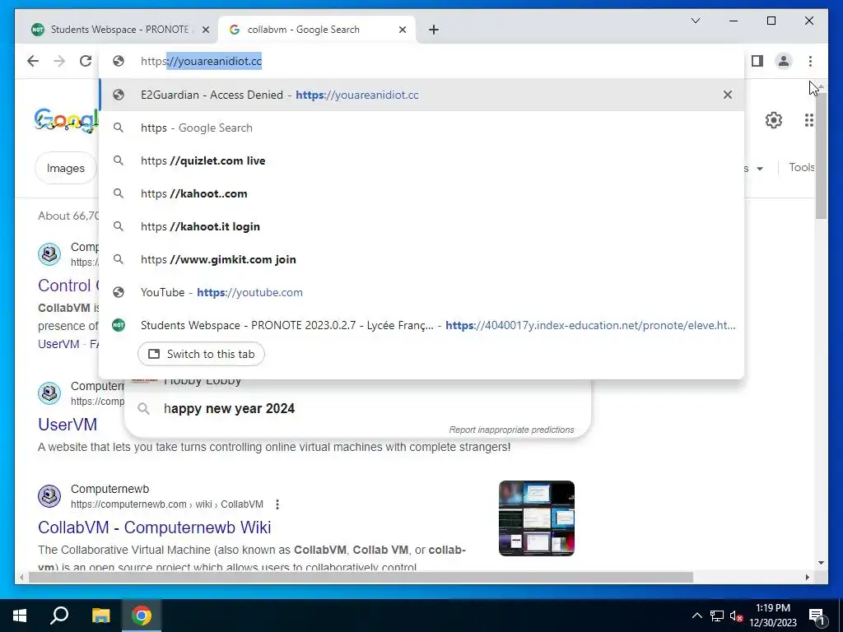The width and height of the screenshot is (843, 632).
Task: Reload the page with the refresh icon
Action: coord(86,61)
